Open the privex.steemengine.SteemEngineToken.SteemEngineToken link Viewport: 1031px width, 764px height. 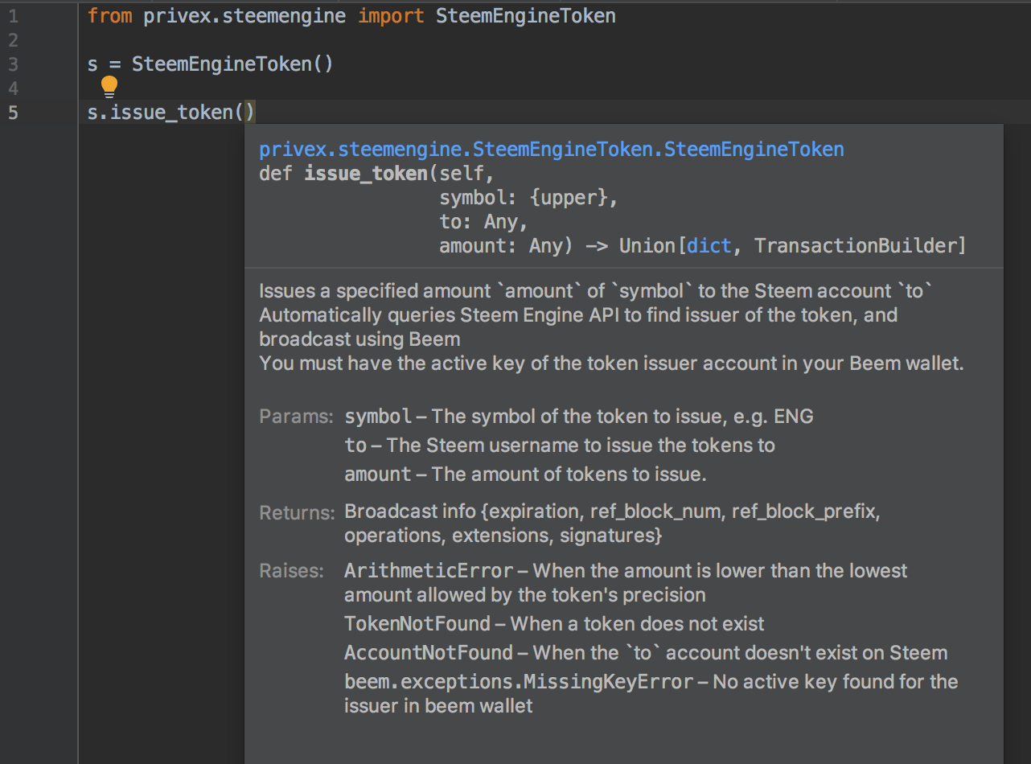click(x=552, y=150)
